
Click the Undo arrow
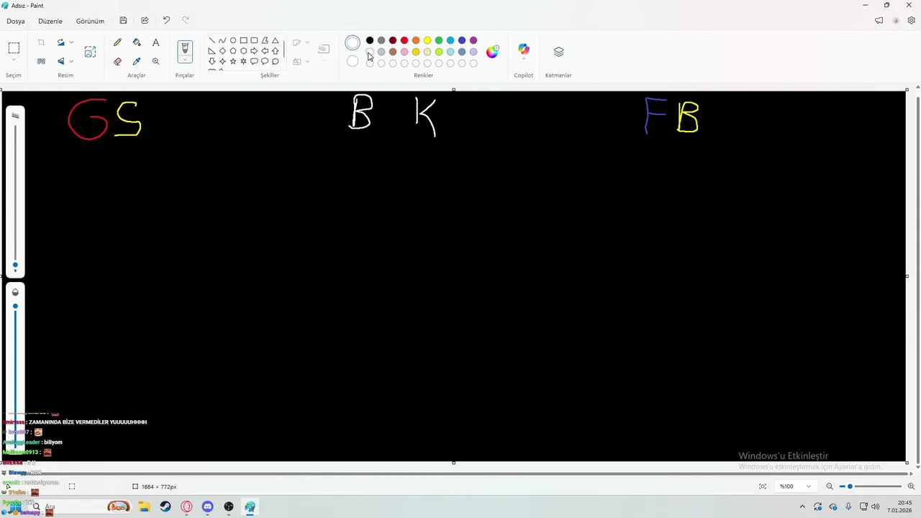[166, 21]
